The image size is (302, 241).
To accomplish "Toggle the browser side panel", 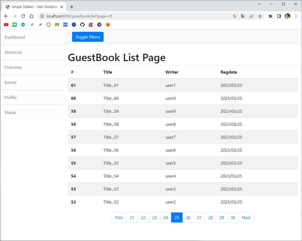I will pyautogui.click(x=279, y=16).
